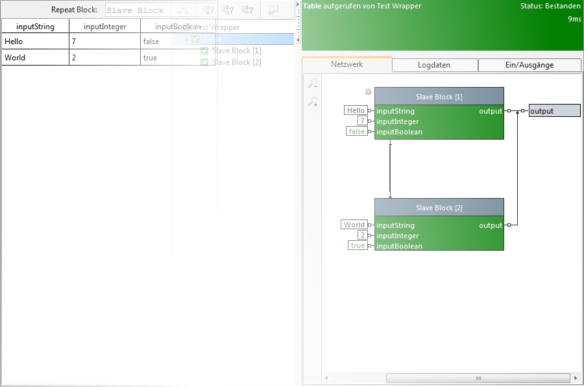
Task: Click the output node box
Action: pyautogui.click(x=554, y=111)
